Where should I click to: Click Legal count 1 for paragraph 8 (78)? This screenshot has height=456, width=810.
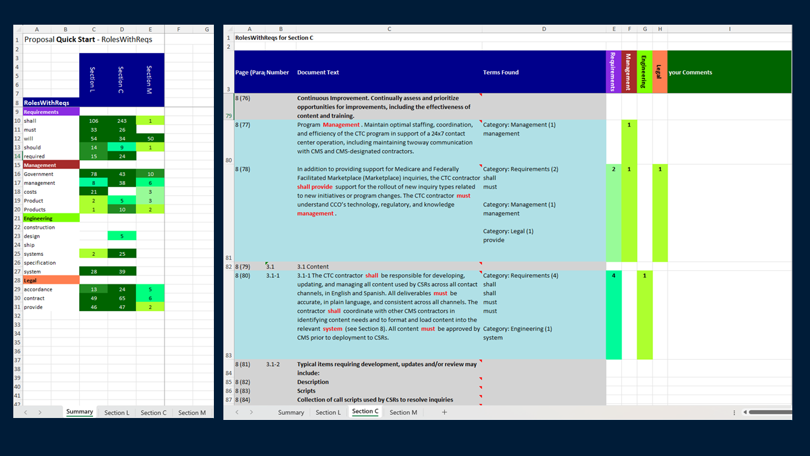tap(659, 213)
